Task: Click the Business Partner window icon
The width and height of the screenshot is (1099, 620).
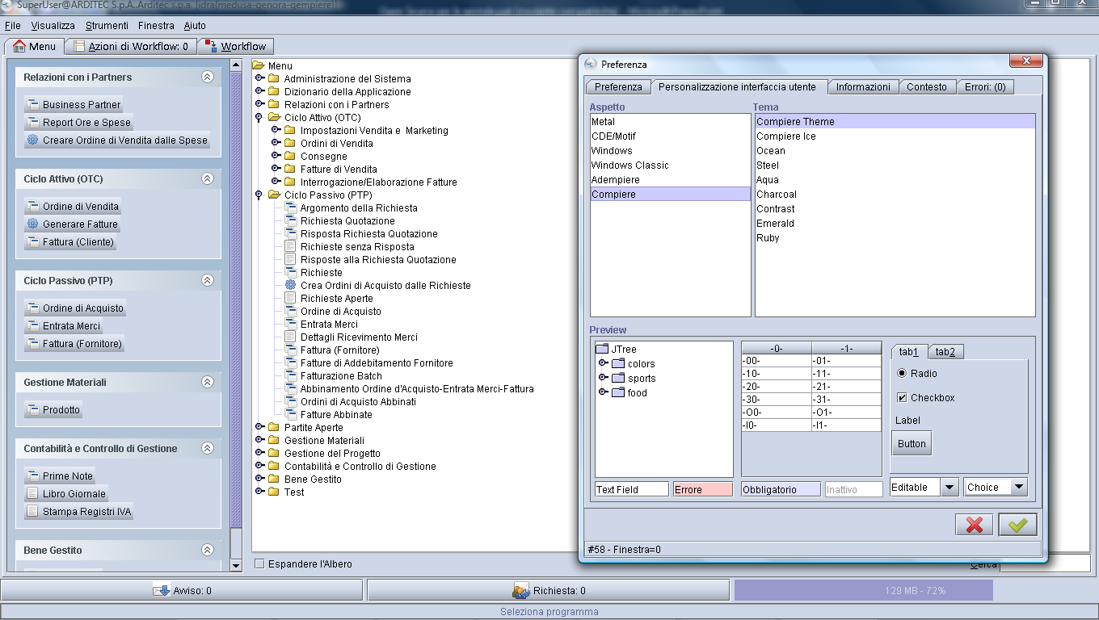Action: point(32,104)
